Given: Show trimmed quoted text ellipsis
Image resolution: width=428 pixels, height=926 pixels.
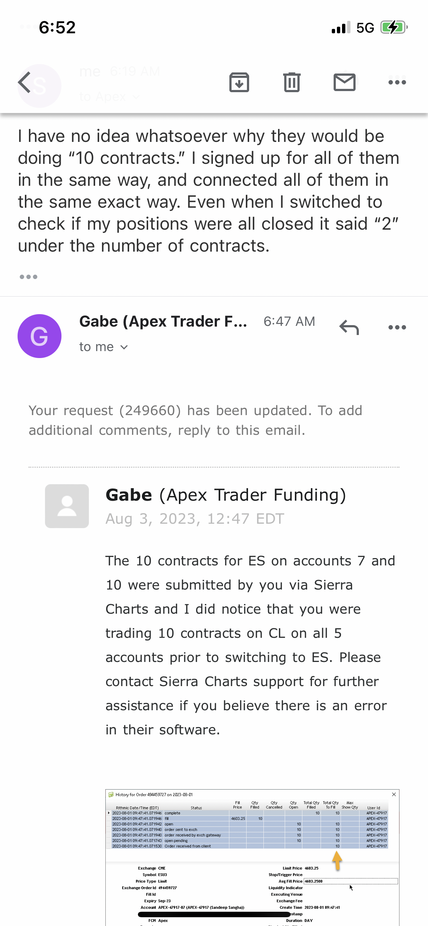Looking at the screenshot, I should click(x=29, y=277).
